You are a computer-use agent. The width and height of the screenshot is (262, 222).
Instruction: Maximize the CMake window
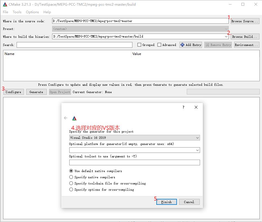point(243,4)
